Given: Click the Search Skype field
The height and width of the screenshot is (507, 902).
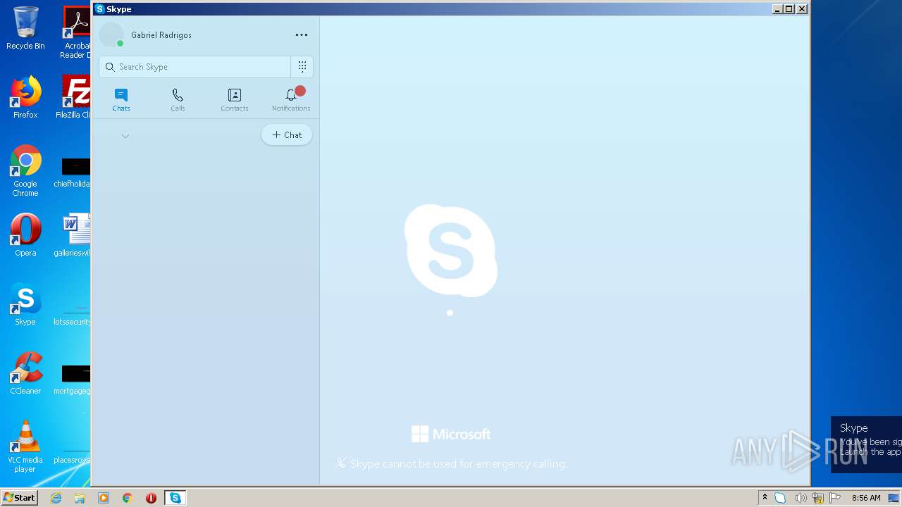Looking at the screenshot, I should pos(195,67).
